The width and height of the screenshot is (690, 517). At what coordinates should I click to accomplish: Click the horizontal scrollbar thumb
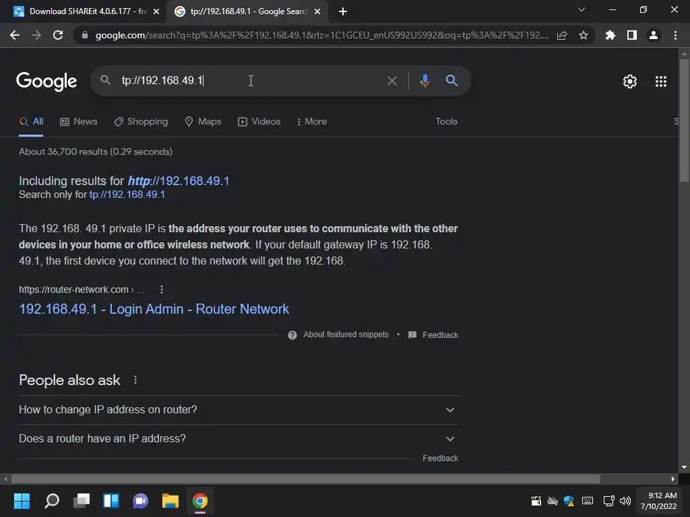[306, 479]
